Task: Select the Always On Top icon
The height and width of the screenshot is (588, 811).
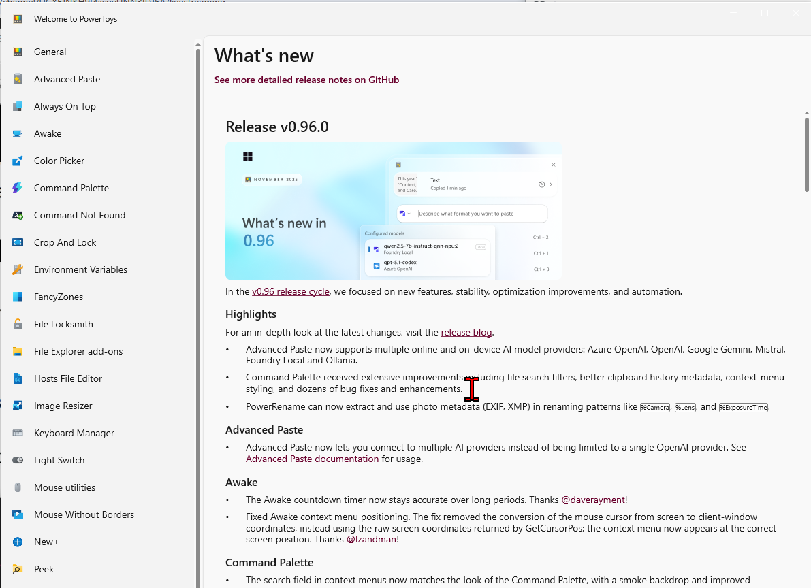Action: (18, 106)
